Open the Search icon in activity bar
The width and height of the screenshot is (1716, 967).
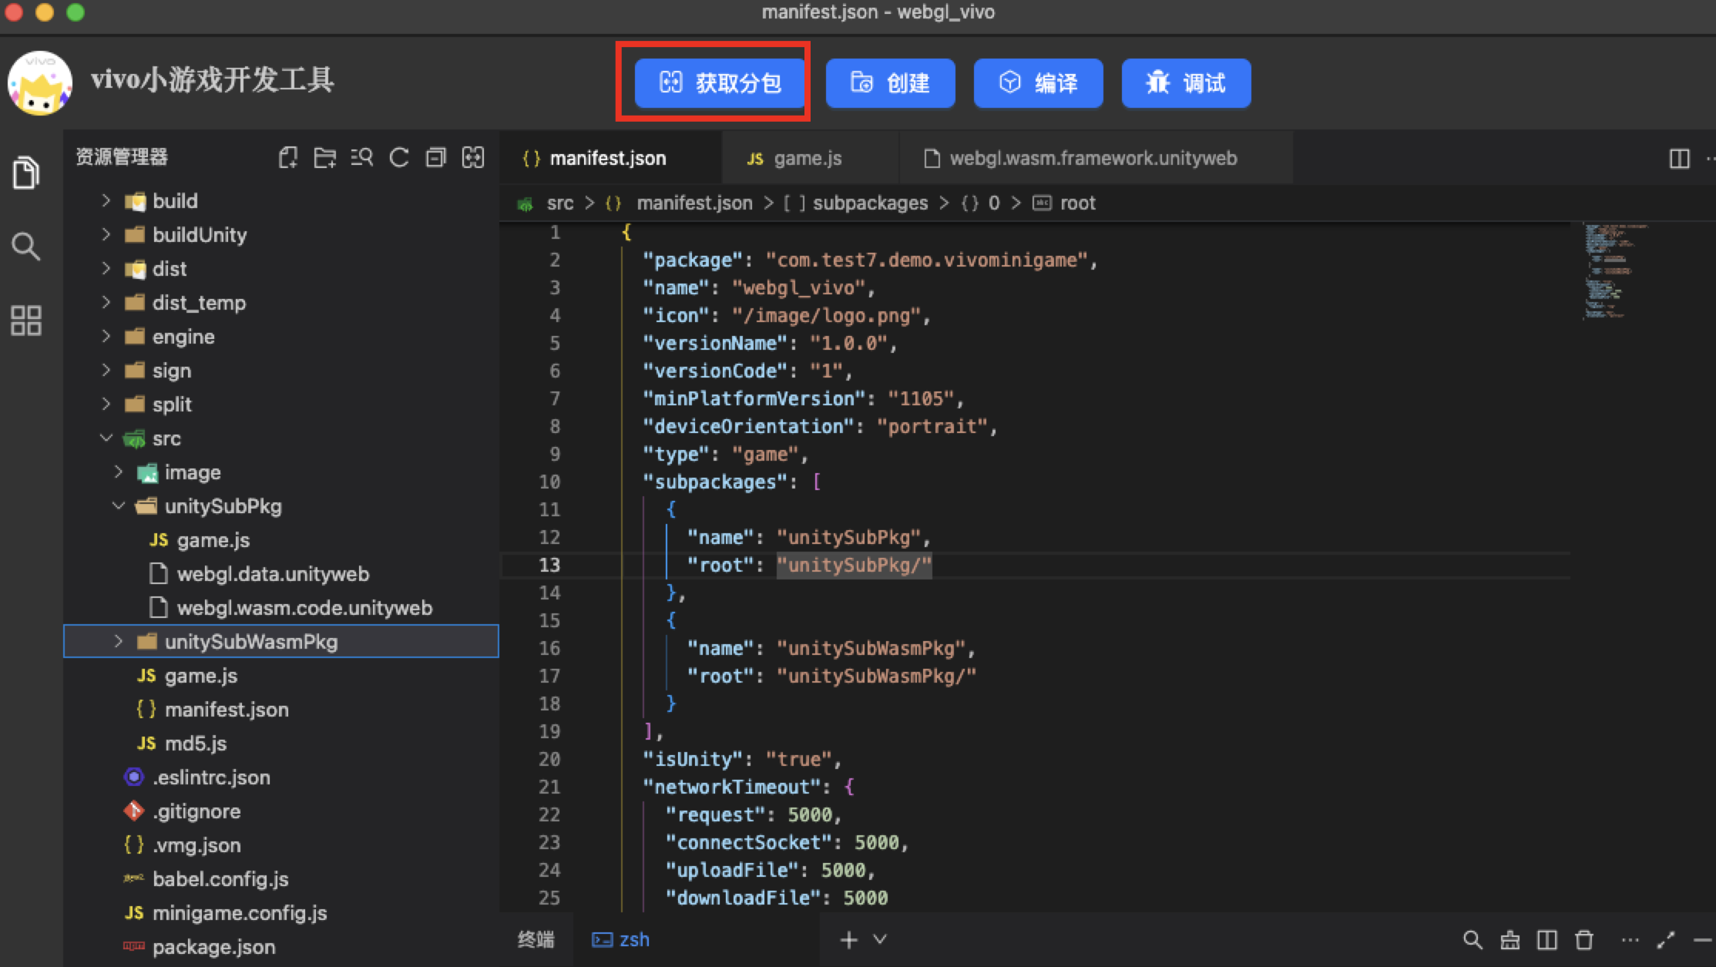(26, 247)
